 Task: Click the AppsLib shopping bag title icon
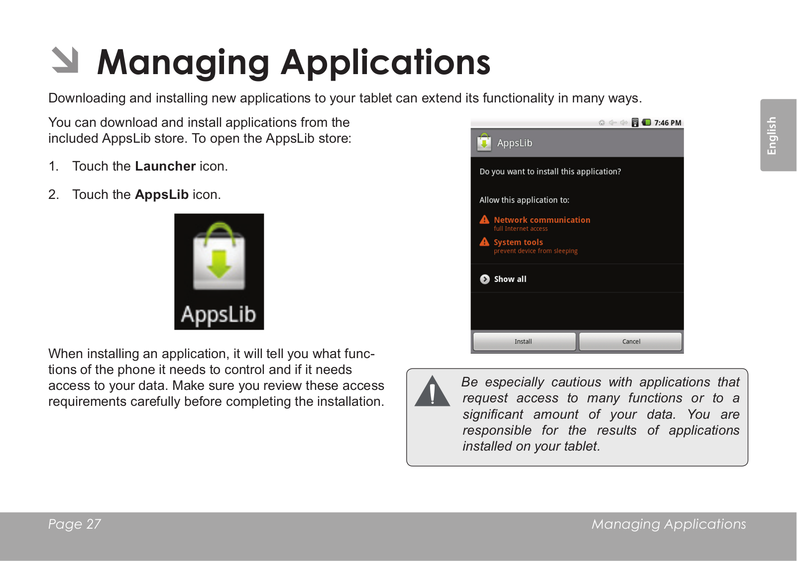click(x=484, y=142)
